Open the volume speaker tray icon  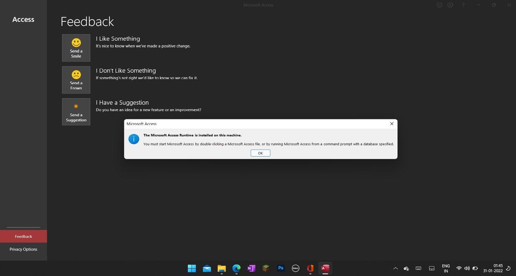467,268
